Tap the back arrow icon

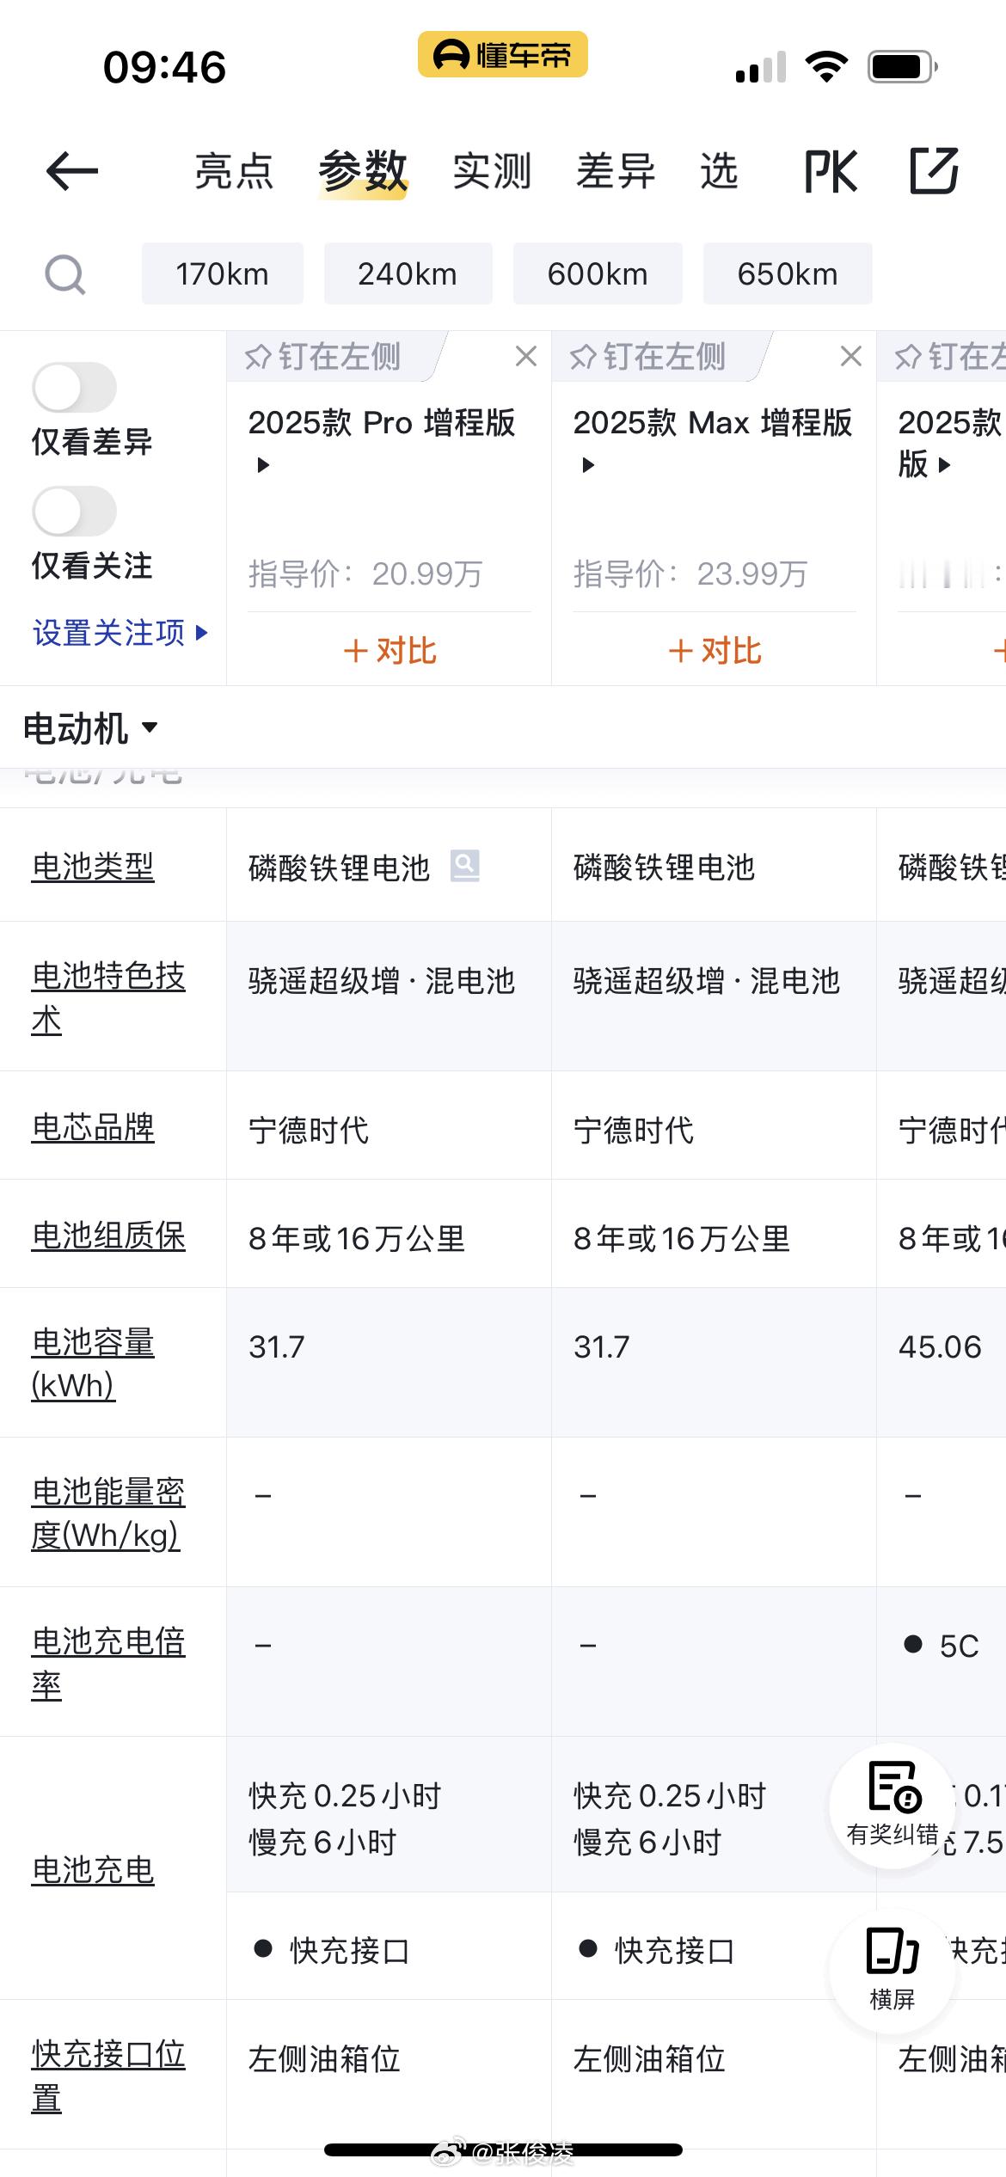pyautogui.click(x=72, y=171)
